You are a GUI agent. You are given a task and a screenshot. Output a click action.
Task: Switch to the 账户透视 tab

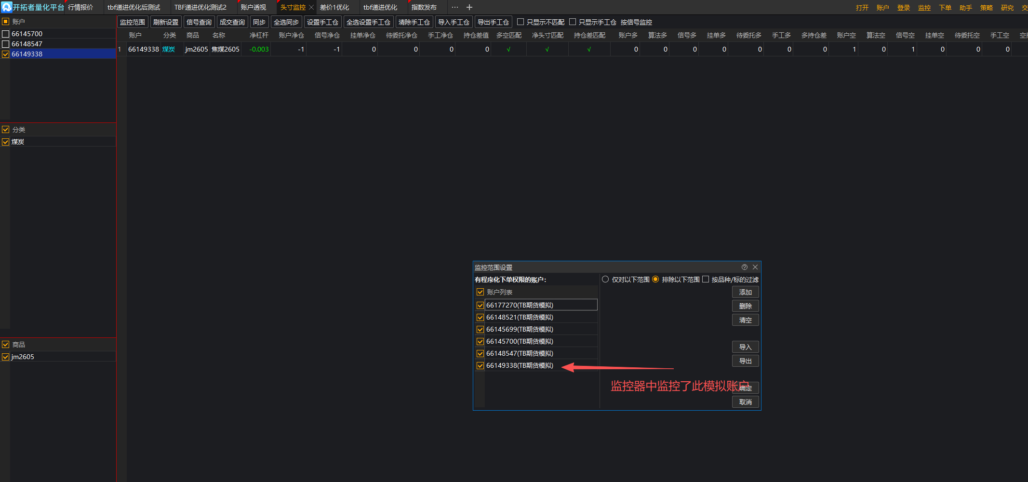254,7
